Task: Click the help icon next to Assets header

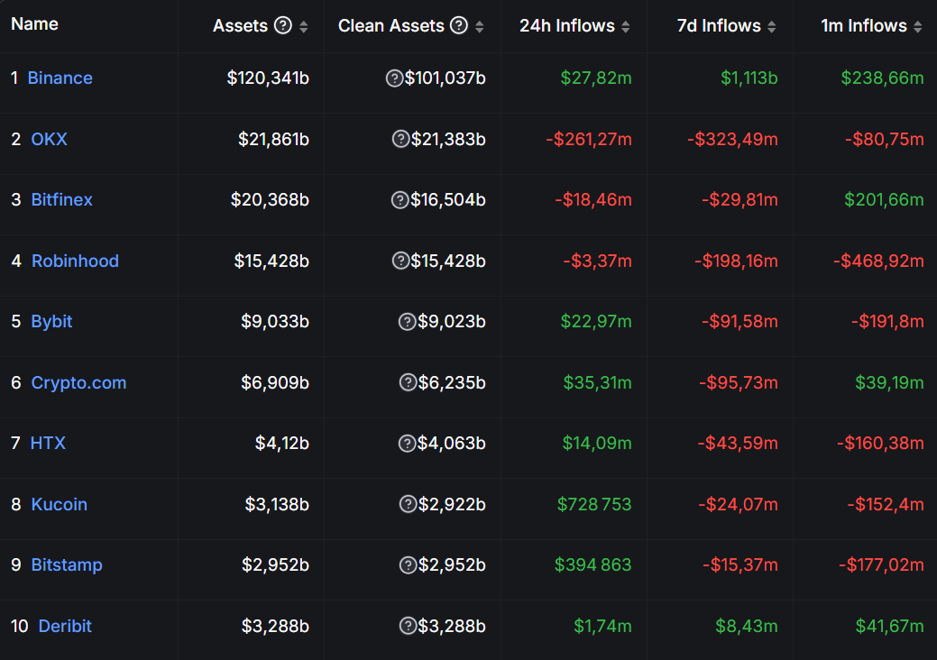Action: point(283,25)
